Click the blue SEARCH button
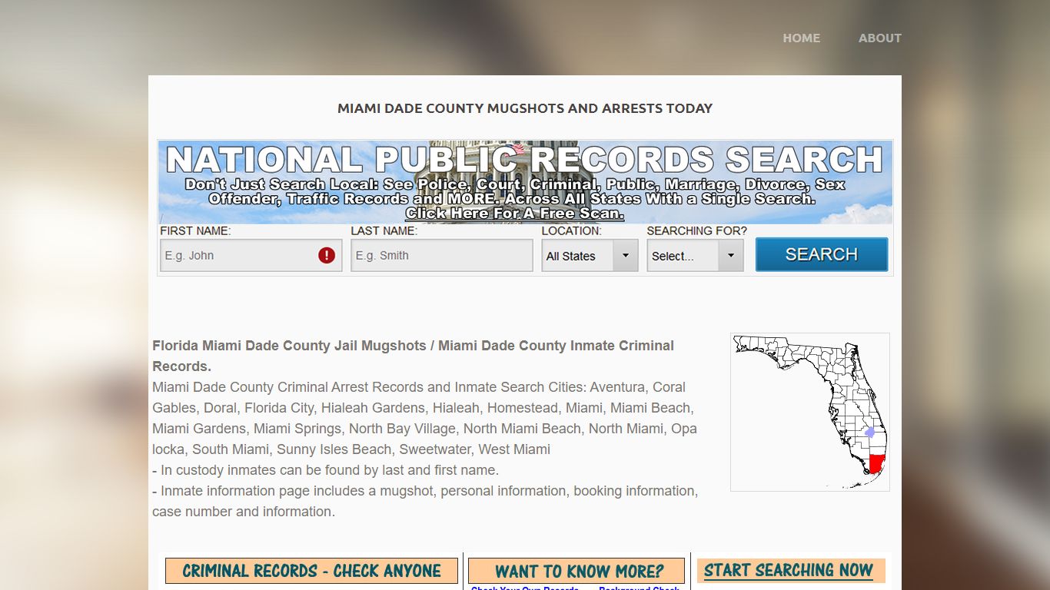 tap(822, 254)
